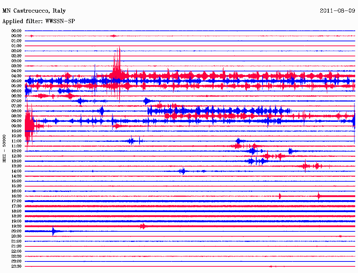Select the 18:00 time label

[16, 211]
